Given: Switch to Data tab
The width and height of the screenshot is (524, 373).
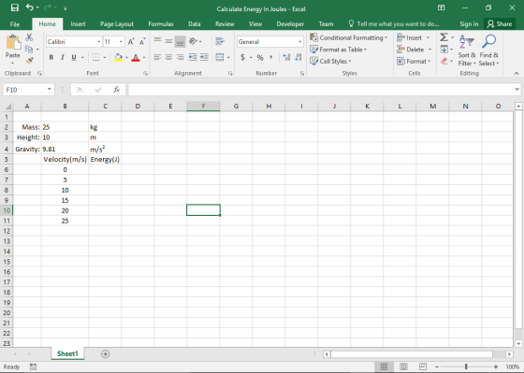Looking at the screenshot, I should 195,24.
